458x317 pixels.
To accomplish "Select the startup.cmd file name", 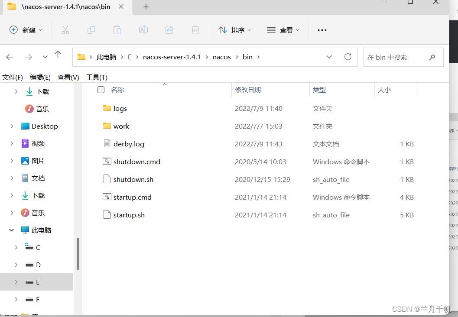I will 132,197.
